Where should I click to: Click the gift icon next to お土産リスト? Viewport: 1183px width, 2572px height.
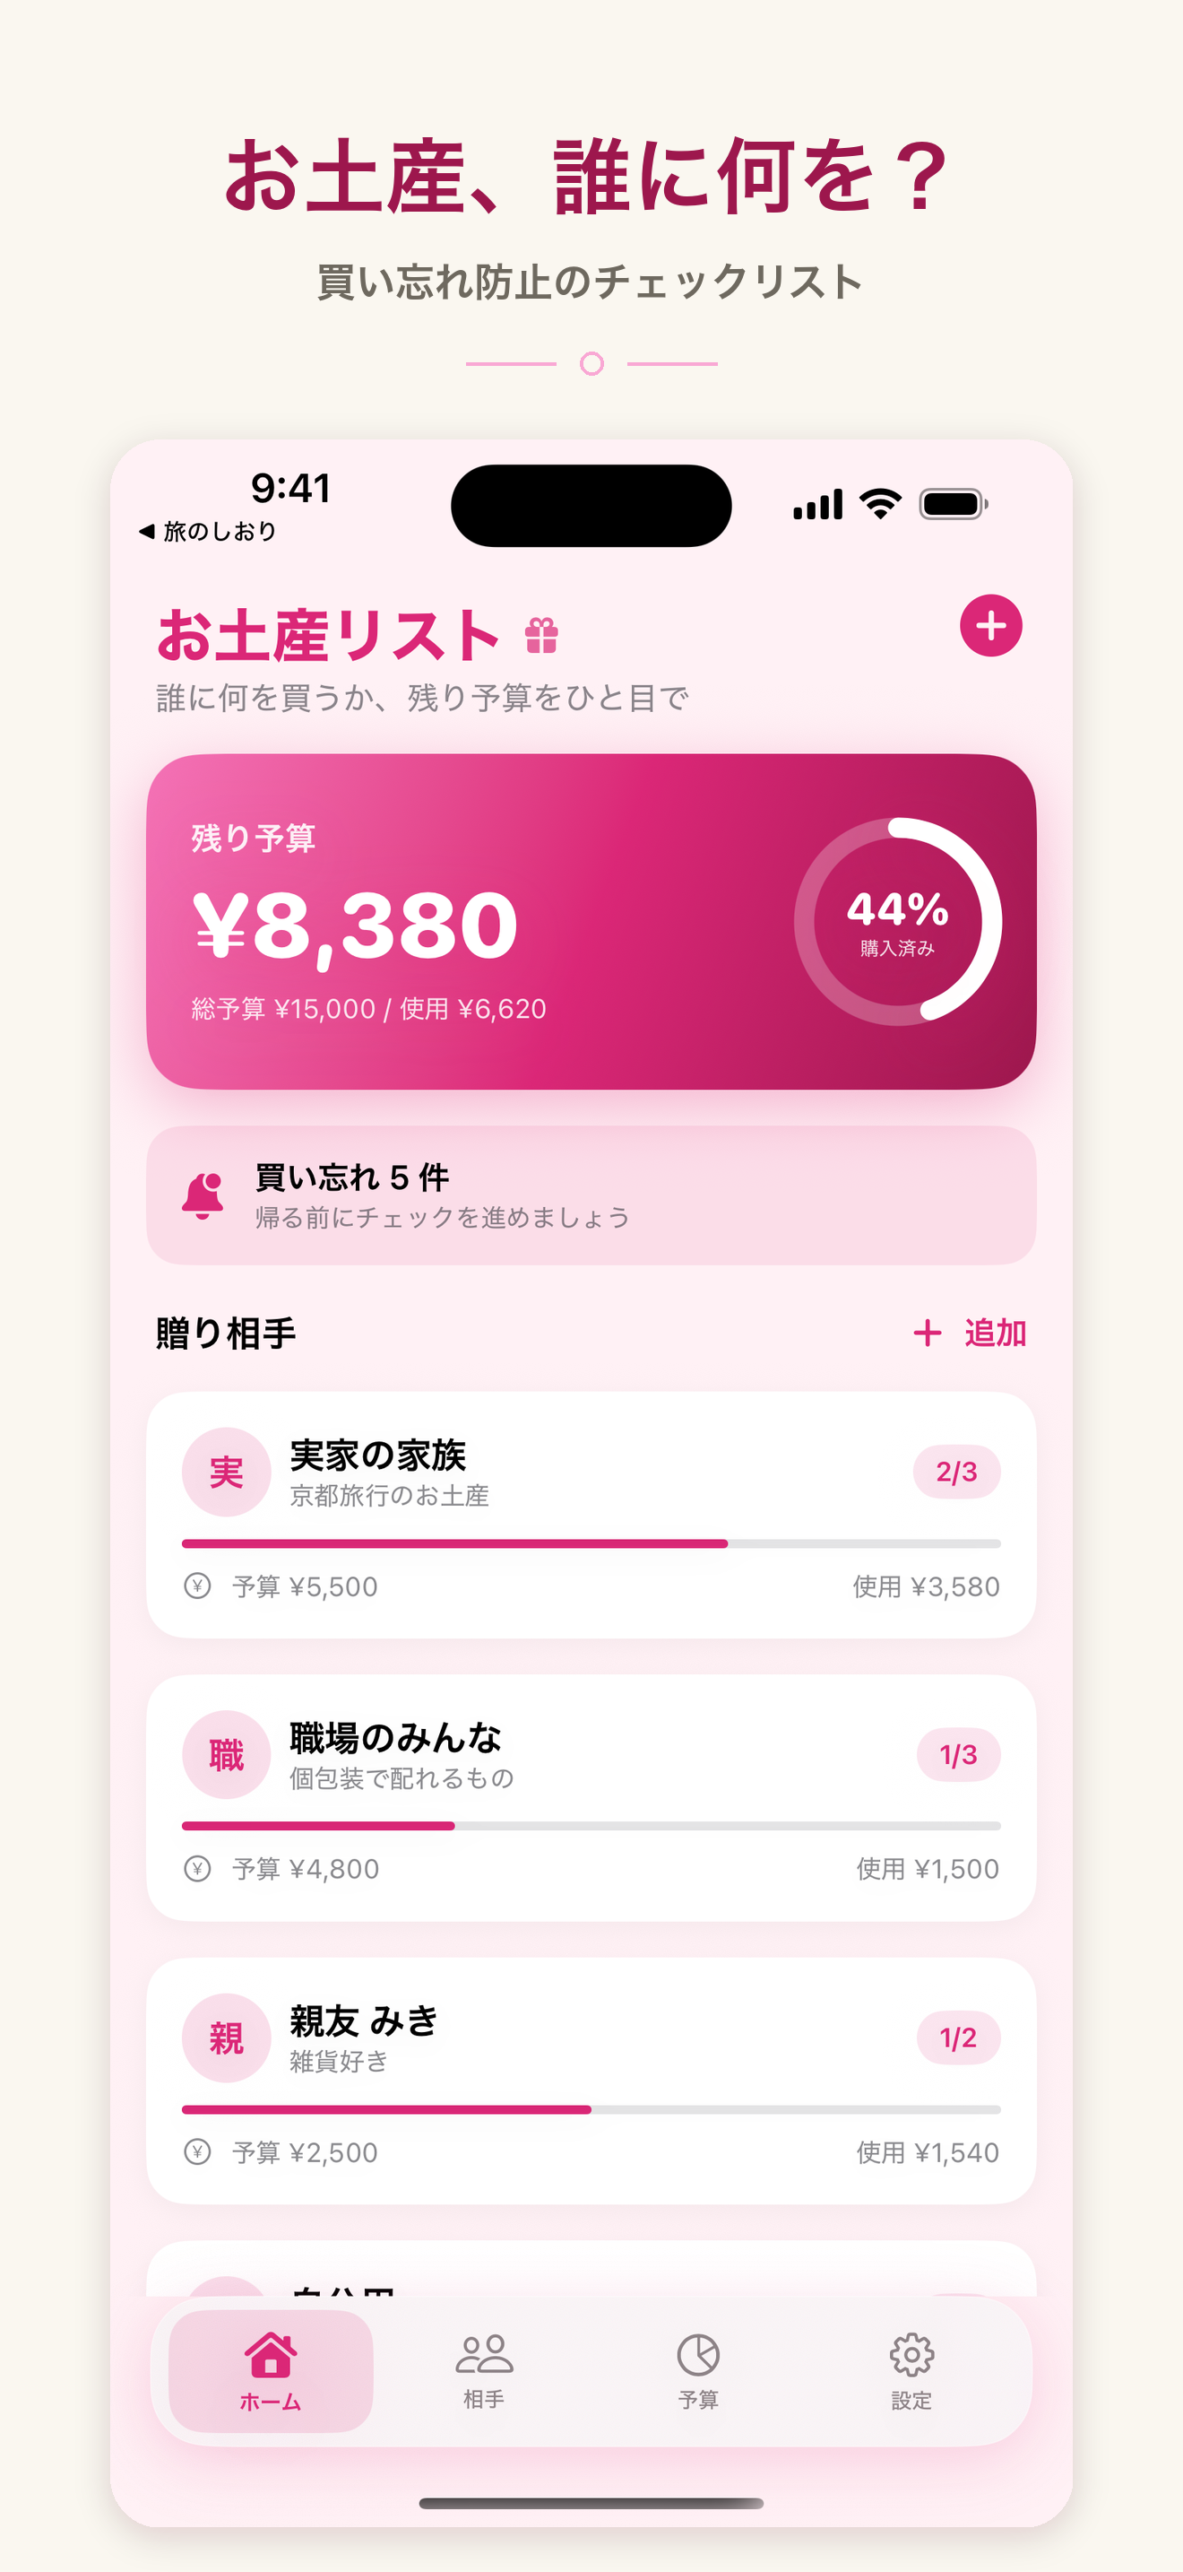tap(541, 635)
